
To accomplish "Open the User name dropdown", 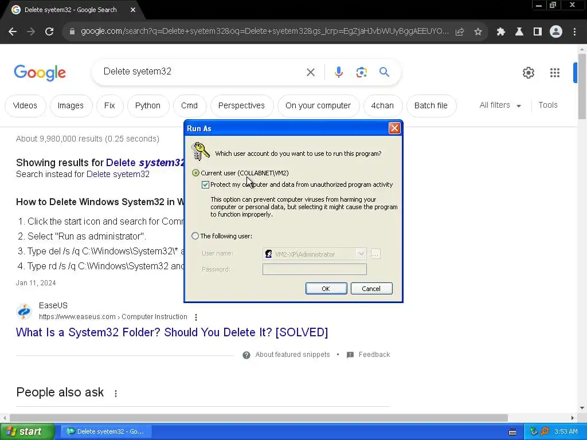I will click(361, 254).
